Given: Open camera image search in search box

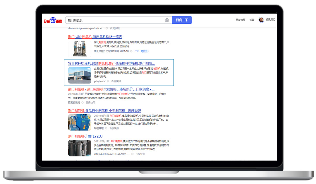Looking at the screenshot, I should [167, 20].
